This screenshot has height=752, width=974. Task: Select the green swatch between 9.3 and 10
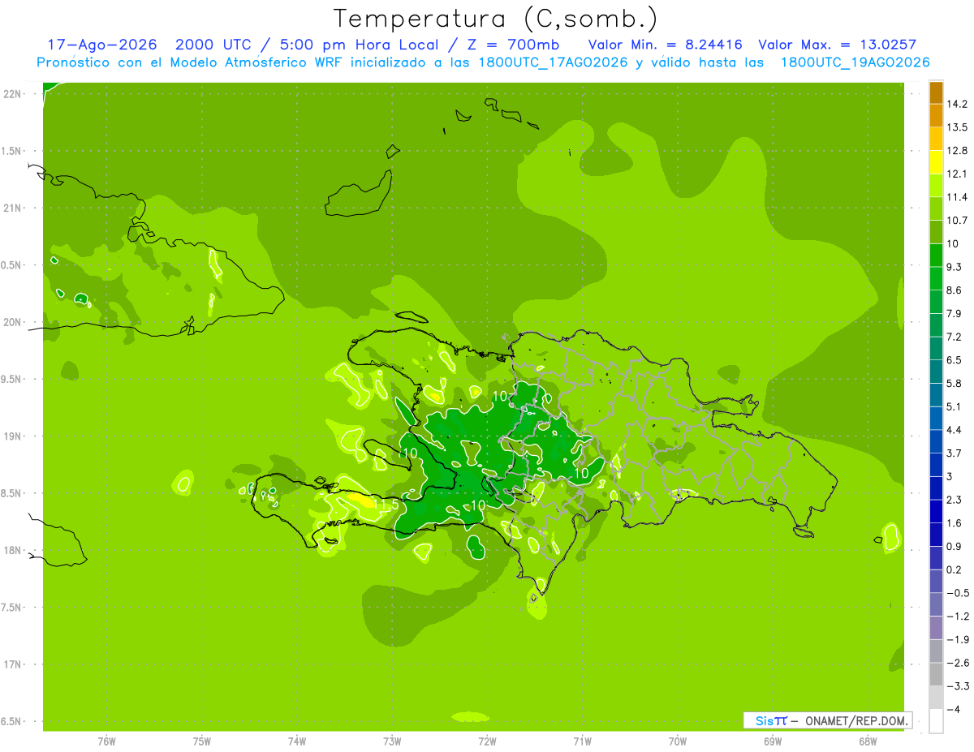tap(936, 256)
